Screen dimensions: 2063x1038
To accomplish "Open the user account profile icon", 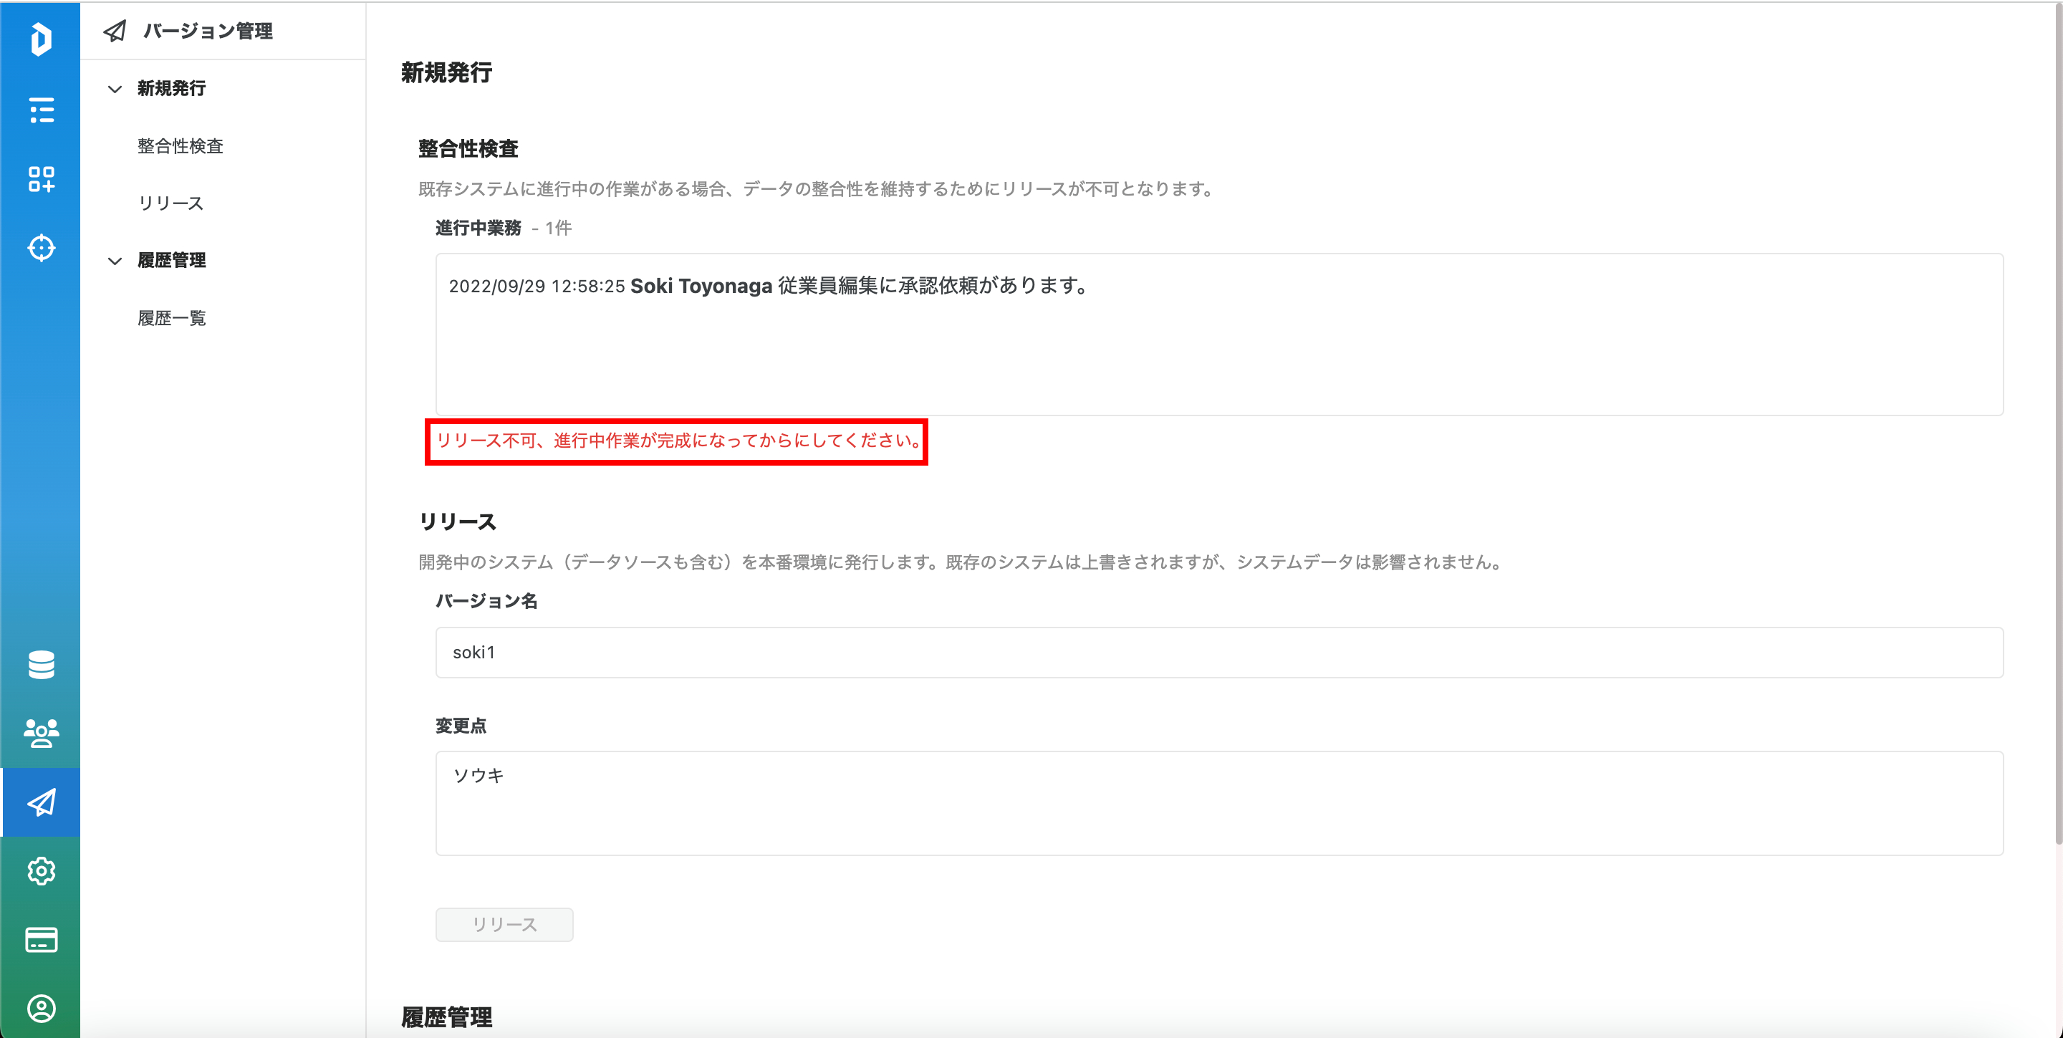I will [41, 1009].
